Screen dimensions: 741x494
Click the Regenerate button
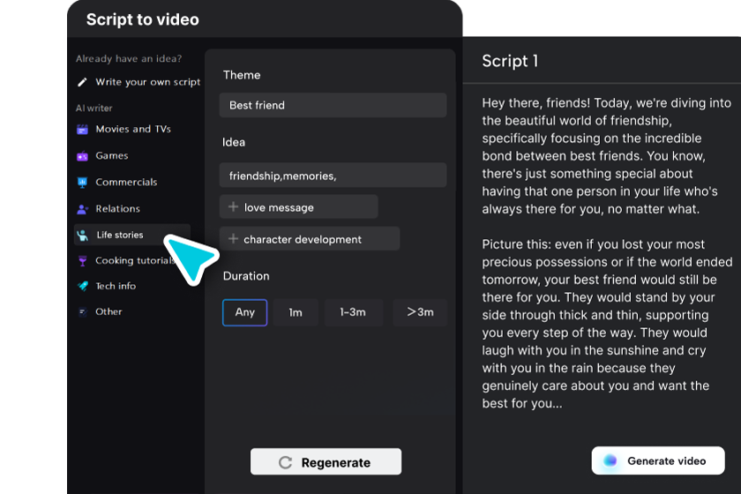pyautogui.click(x=326, y=462)
